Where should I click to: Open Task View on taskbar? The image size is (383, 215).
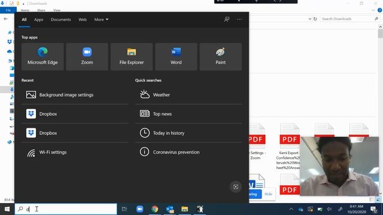pyautogui.click(x=124, y=209)
